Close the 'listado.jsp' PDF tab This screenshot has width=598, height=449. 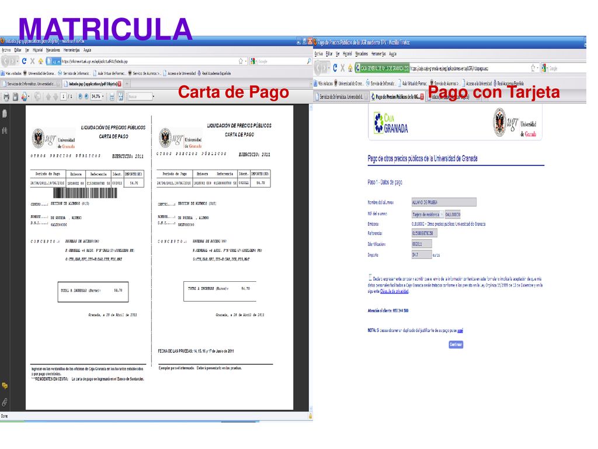[119, 84]
